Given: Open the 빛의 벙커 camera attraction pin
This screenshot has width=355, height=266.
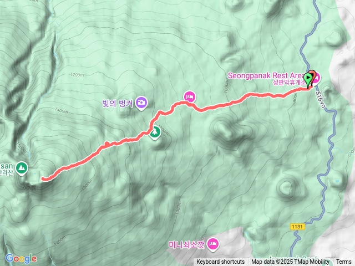Looking at the screenshot, I should point(141,103).
